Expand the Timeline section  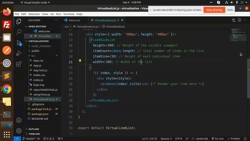coord(34,134)
